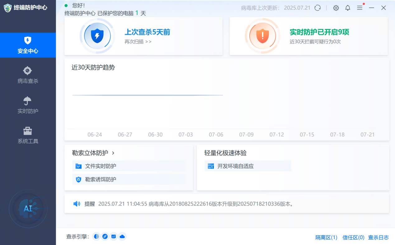395x245 pixels.
Task: Click the AI assistant icon in sidebar
Action: coord(28,208)
